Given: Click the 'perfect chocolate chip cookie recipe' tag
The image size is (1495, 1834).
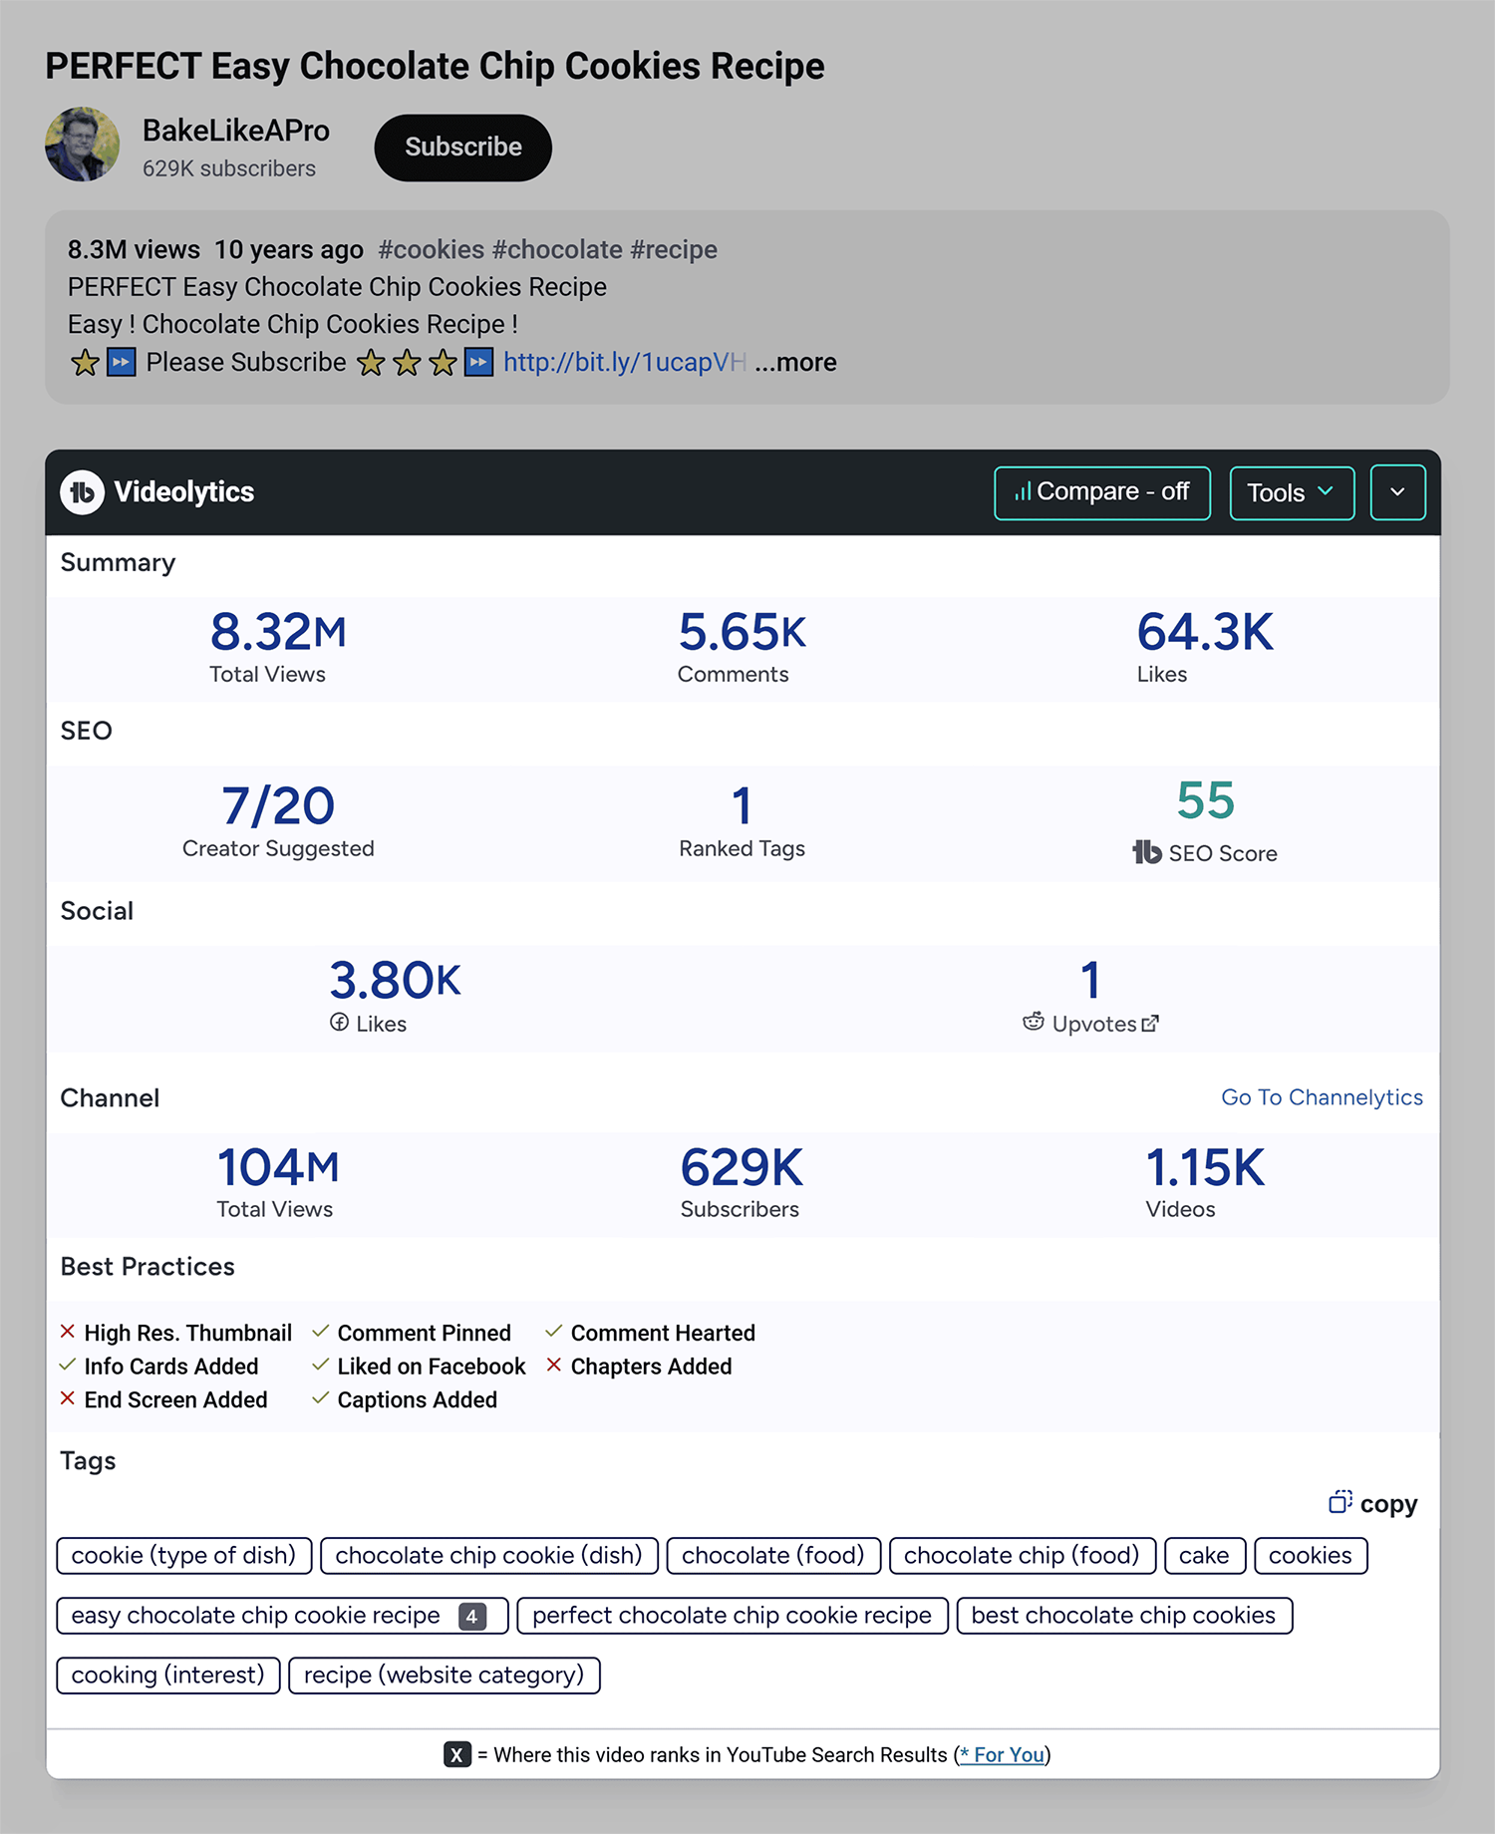Looking at the screenshot, I should (x=733, y=1616).
